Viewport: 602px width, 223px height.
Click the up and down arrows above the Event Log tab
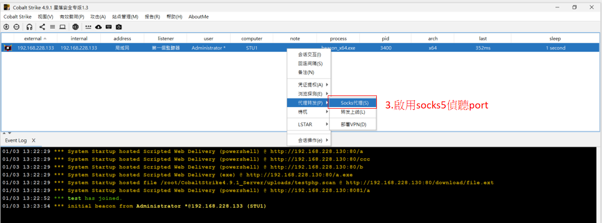click(x=7, y=133)
